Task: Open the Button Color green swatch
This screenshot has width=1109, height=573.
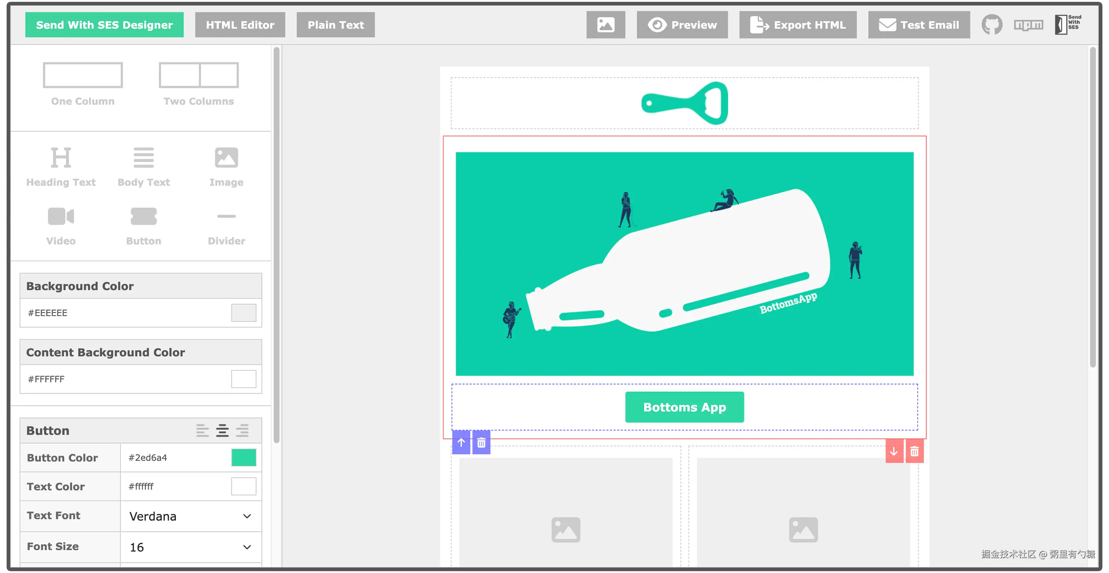Action: (243, 457)
